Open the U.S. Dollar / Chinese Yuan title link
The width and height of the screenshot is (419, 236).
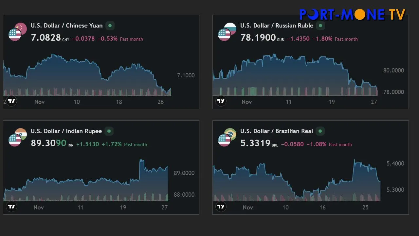coord(66,26)
